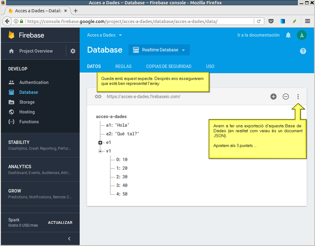Select the v1 child 3: 40
The width and height of the screenshot is (315, 246).
(122, 185)
